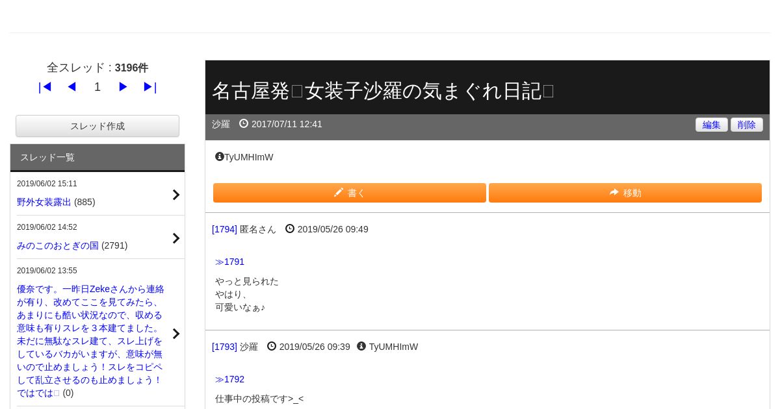Click clock icon beside 2017/07/11 12:41

(x=244, y=123)
